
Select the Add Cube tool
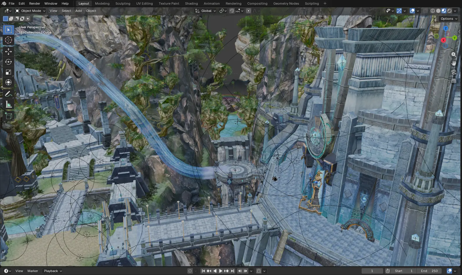[8, 116]
